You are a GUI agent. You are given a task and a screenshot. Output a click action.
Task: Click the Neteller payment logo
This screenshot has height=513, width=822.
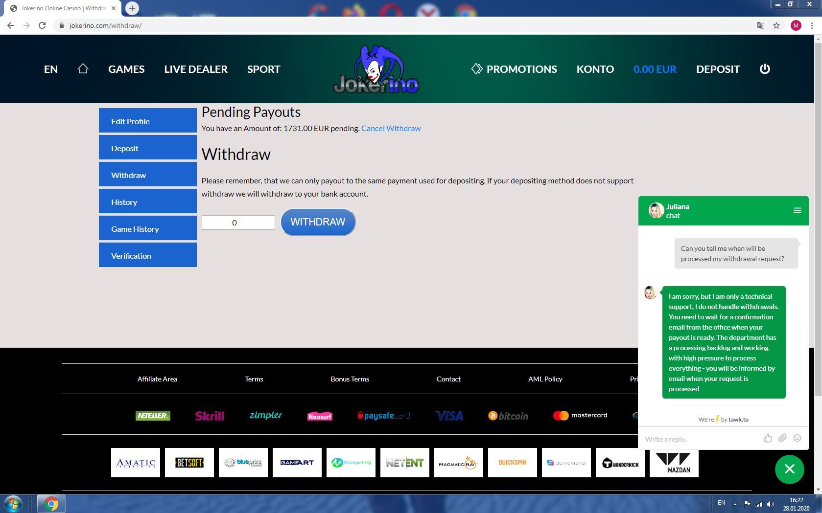(x=153, y=415)
